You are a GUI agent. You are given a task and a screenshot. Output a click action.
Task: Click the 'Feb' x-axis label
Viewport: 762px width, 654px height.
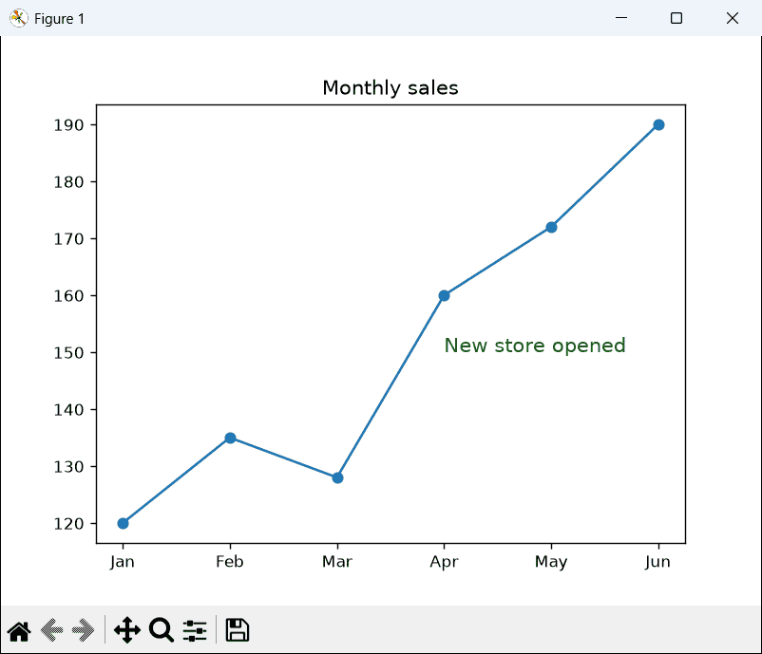pos(230,562)
